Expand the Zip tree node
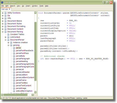117x103 pixels. click(2, 16)
